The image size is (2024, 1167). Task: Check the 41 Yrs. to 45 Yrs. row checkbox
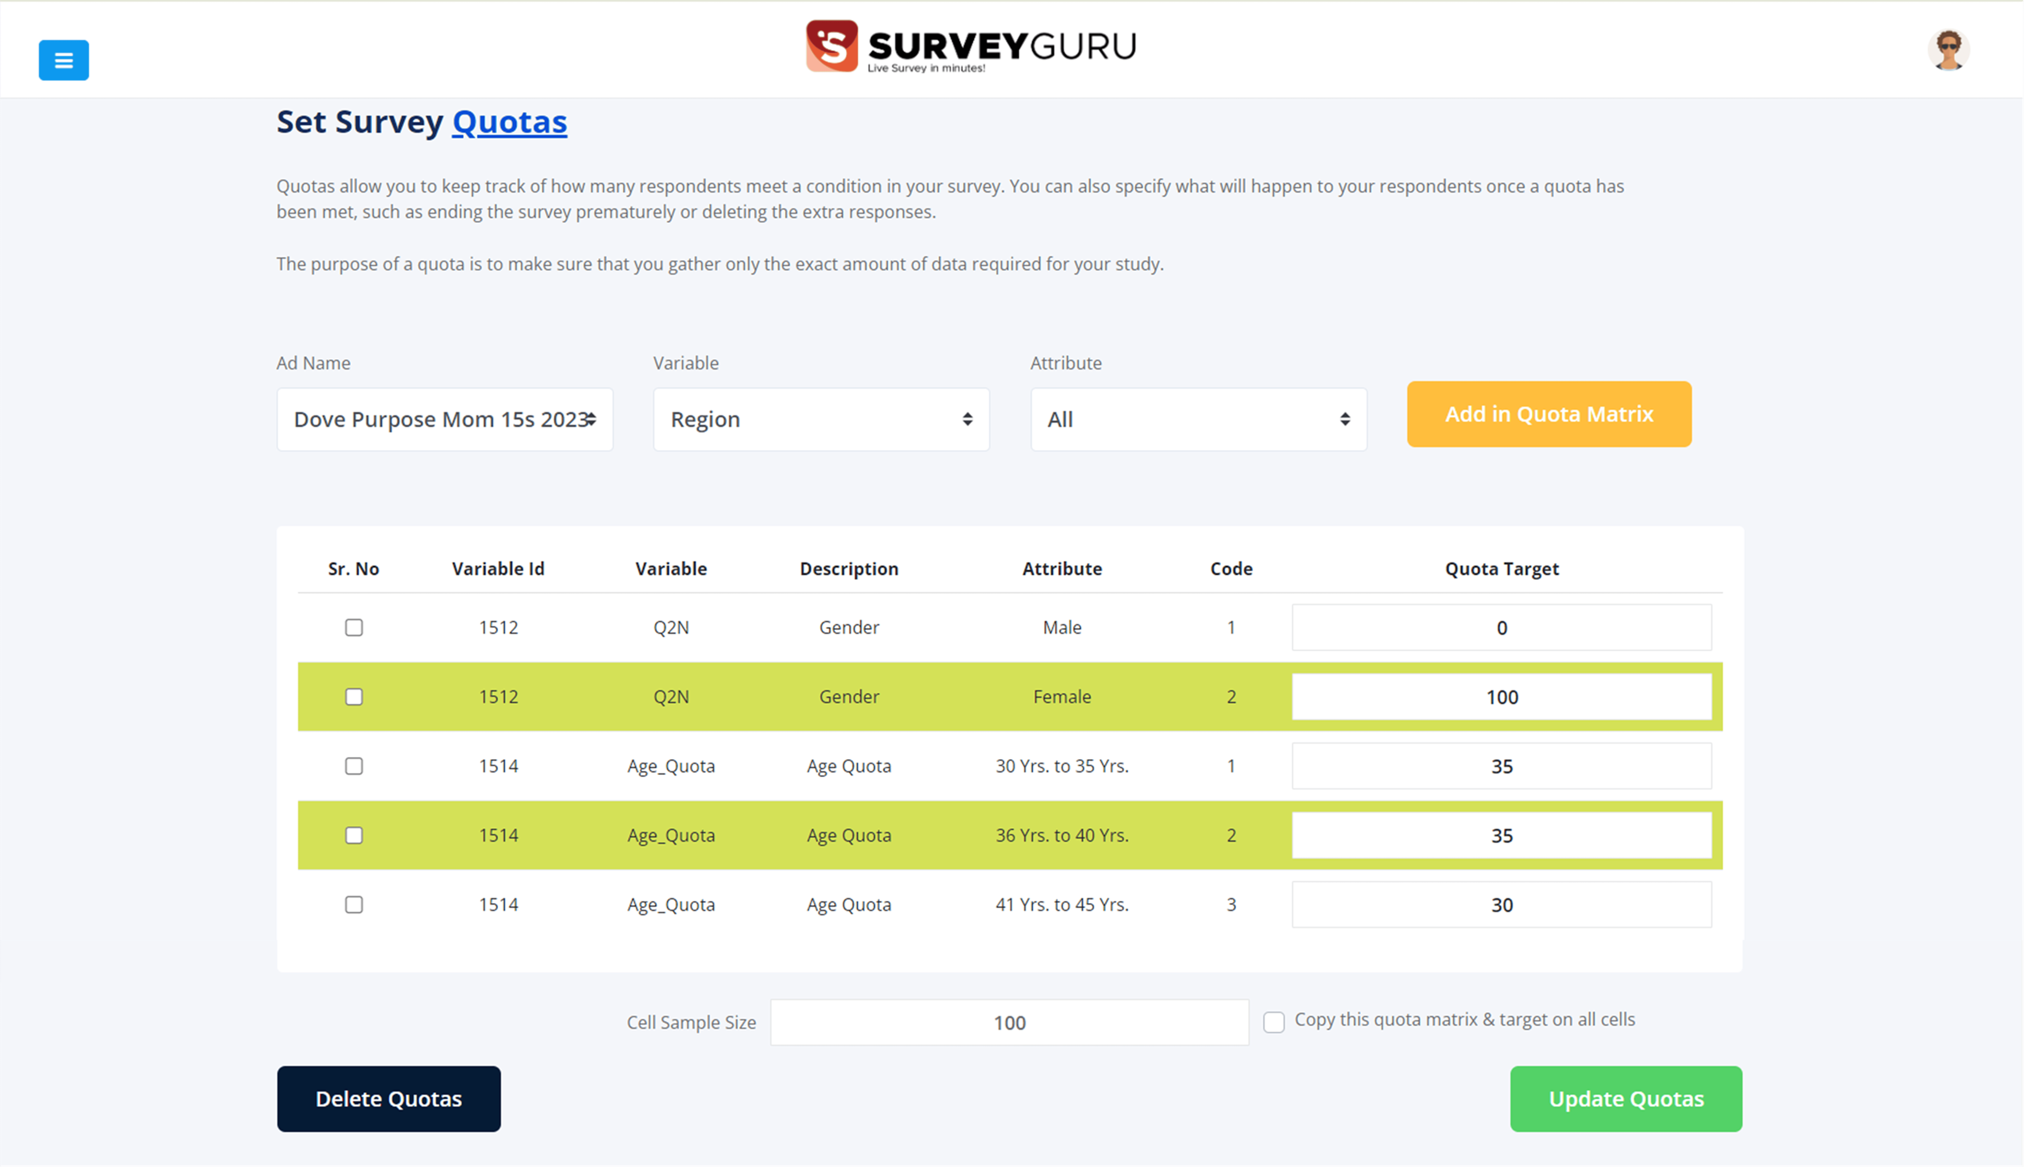coord(354,905)
